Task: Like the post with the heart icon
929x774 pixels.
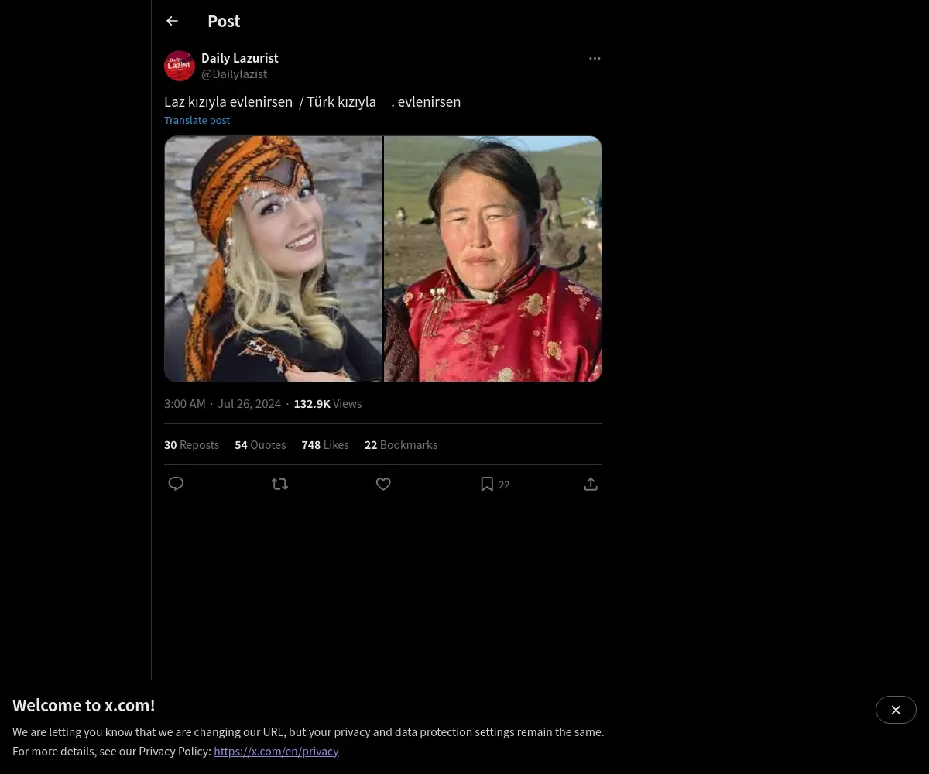Action: point(383,484)
